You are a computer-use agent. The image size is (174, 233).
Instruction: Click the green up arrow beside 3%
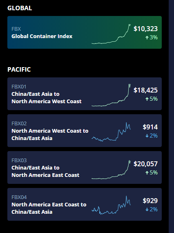pyautogui.click(x=147, y=38)
